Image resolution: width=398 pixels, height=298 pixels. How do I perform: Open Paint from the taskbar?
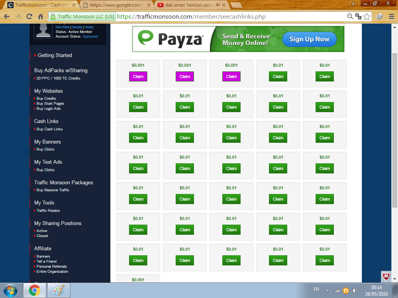coord(59,290)
